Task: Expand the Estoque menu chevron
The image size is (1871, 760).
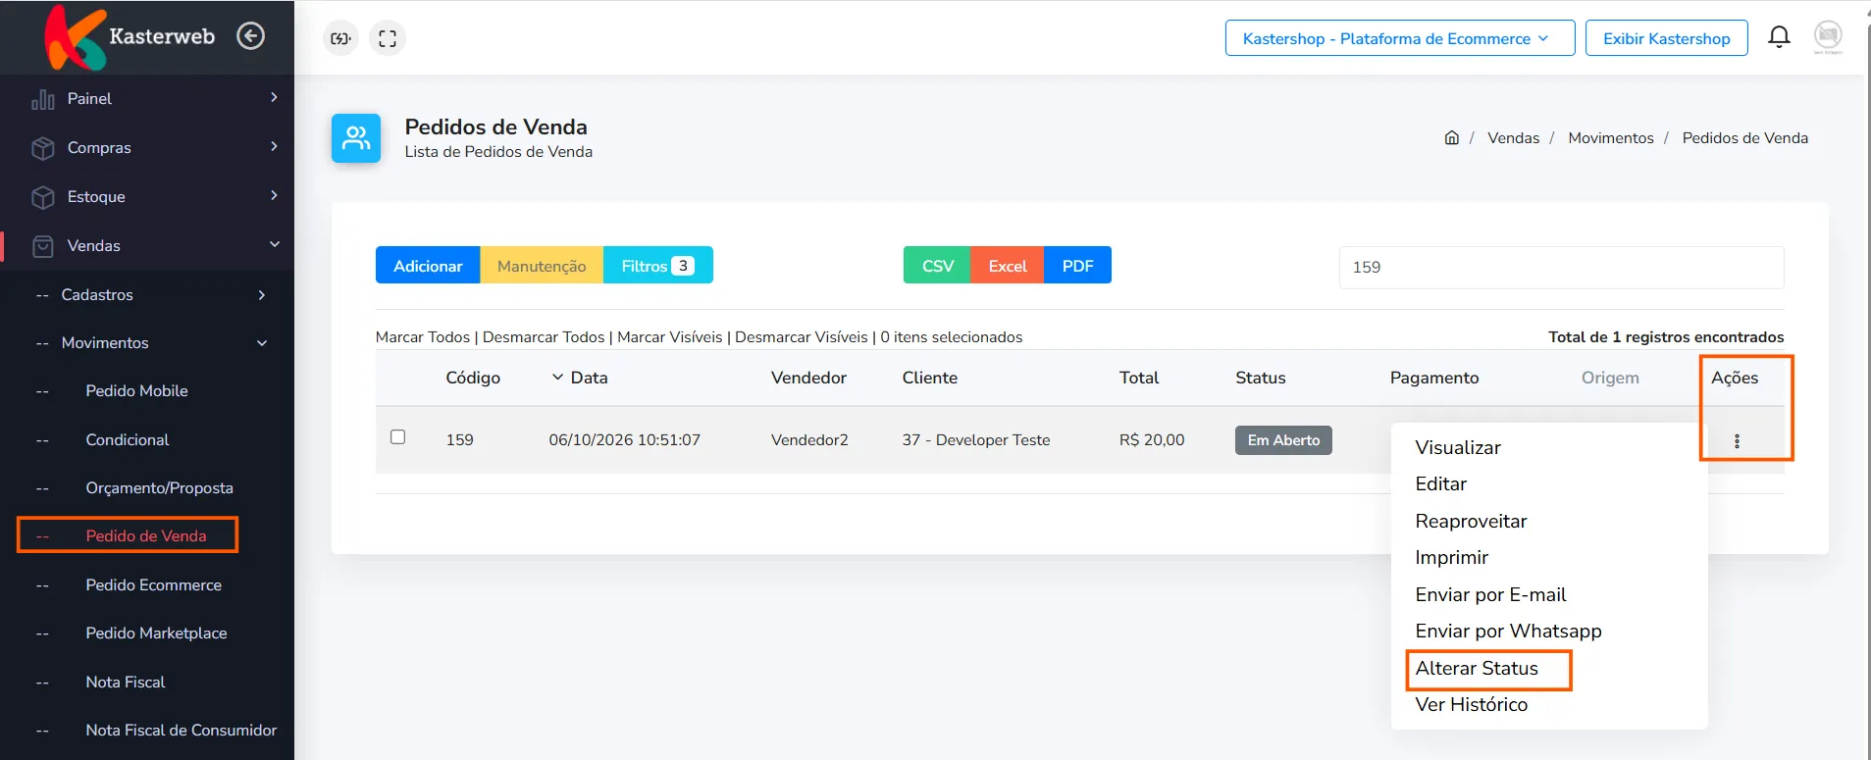Action: 274,195
